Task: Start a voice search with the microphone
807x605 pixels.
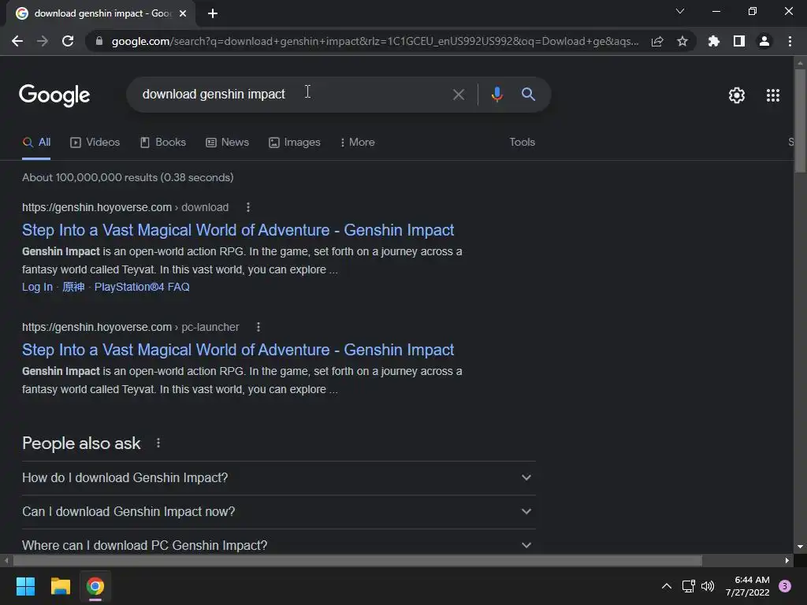Action: [496, 95]
